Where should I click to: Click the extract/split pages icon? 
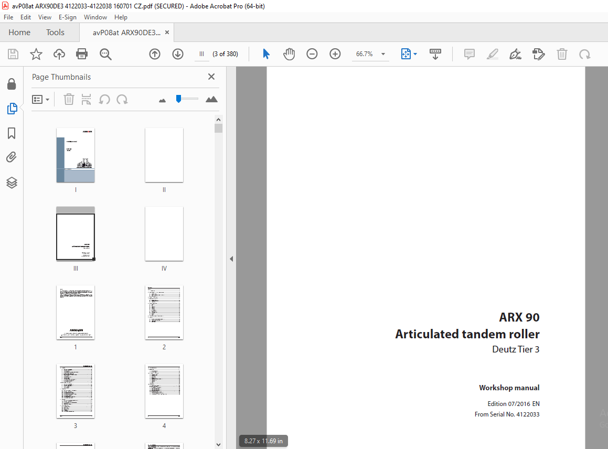[86, 100]
